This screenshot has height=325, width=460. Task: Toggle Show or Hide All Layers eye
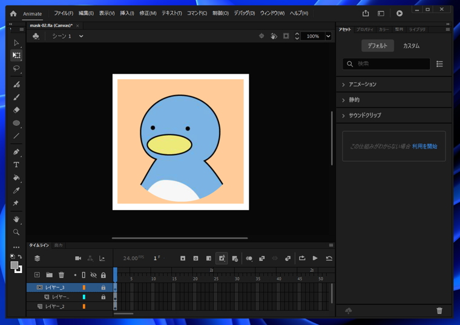pyautogui.click(x=94, y=275)
